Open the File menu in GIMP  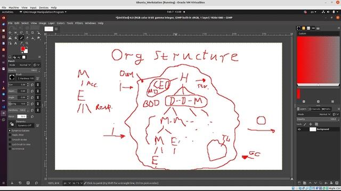pos(10,23)
